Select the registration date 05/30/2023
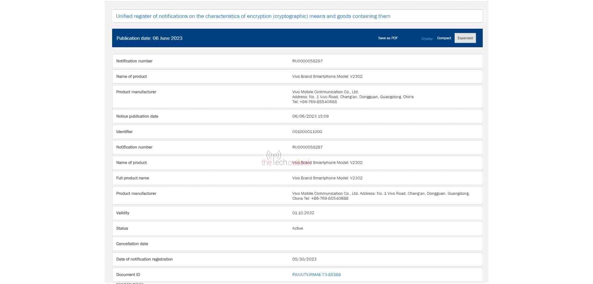This screenshot has width=593, height=284. 304,259
